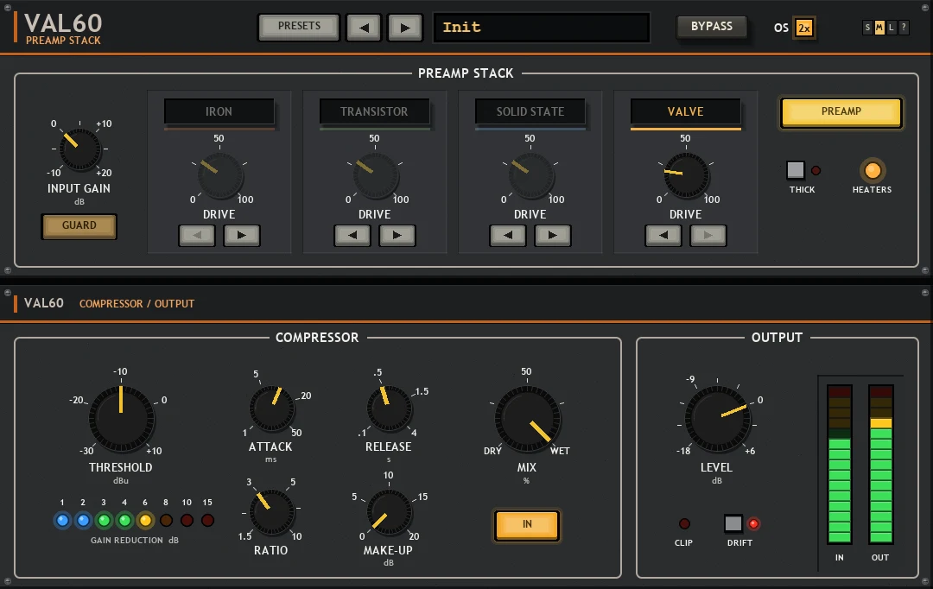Enable the TRANSISTOR preamp stage
933x589 pixels.
(374, 112)
